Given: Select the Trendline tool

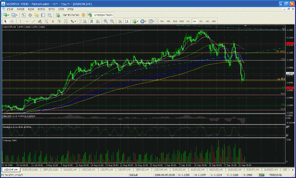Looking at the screenshot, I should point(34,21).
